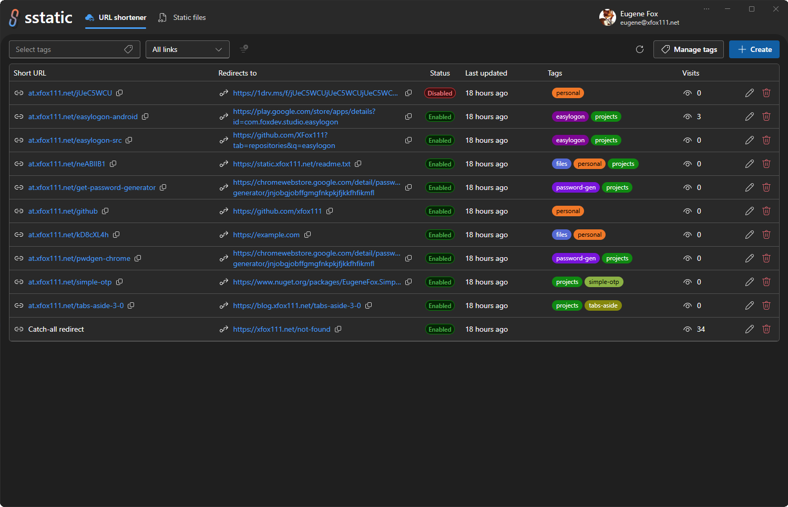Copy the example.com redirect URL
Image resolution: width=788 pixels, height=507 pixels.
308,235
